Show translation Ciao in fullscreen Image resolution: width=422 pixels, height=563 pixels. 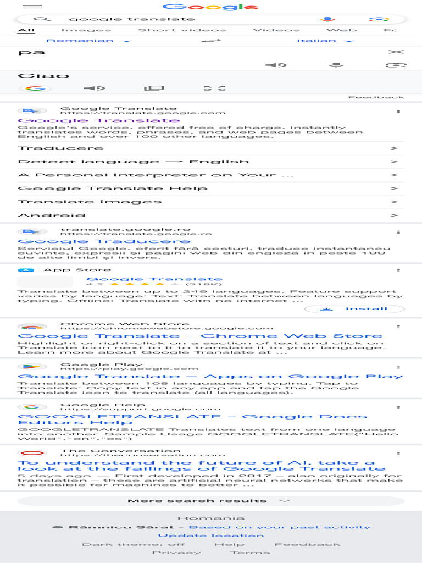(x=215, y=89)
